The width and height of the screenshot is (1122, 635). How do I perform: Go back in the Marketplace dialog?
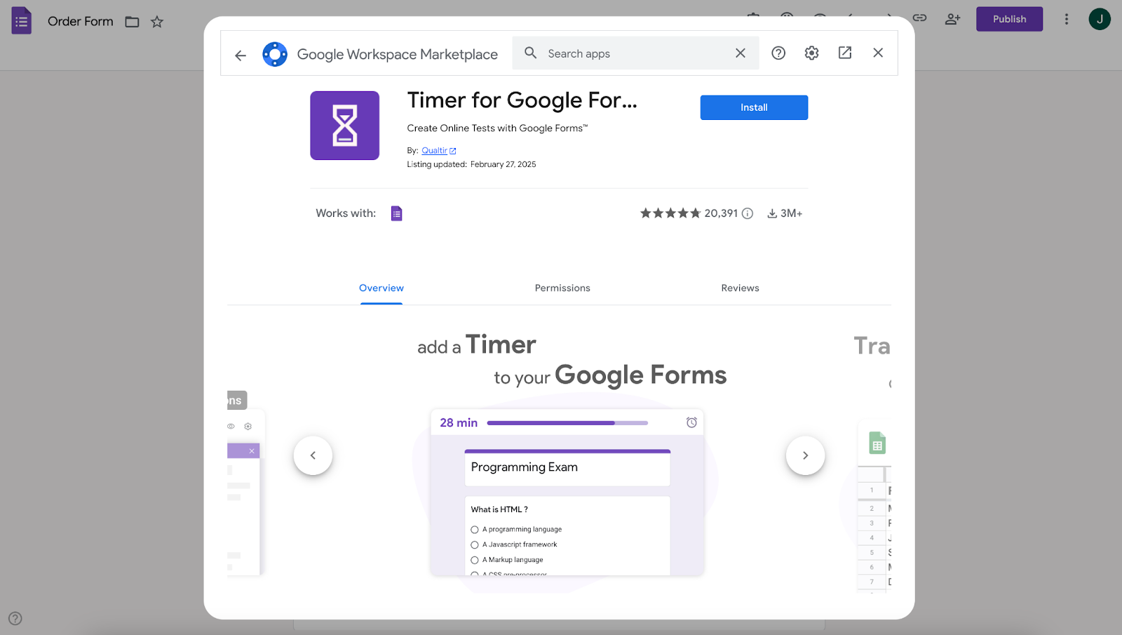point(241,55)
